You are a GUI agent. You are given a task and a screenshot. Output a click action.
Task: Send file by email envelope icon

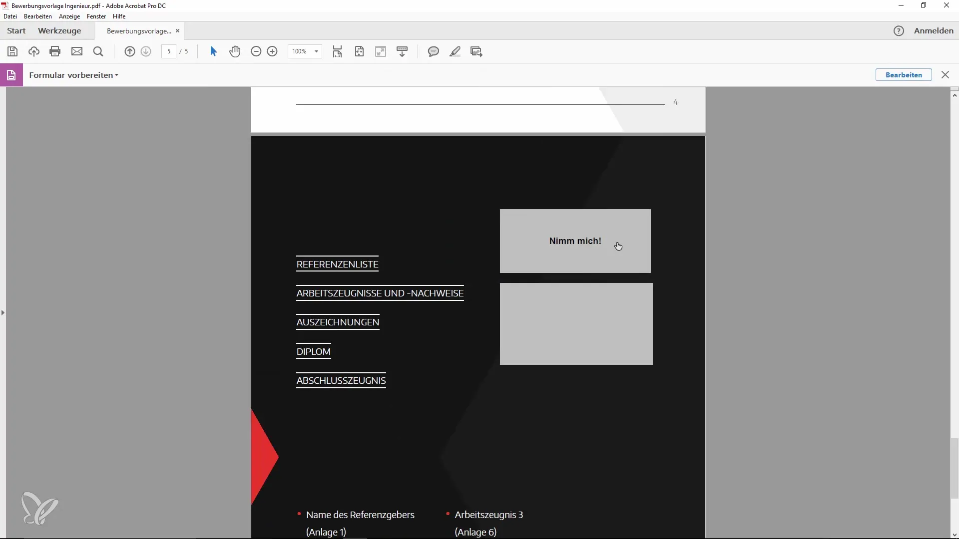pyautogui.click(x=77, y=51)
